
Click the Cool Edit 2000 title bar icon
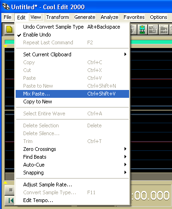6,6
